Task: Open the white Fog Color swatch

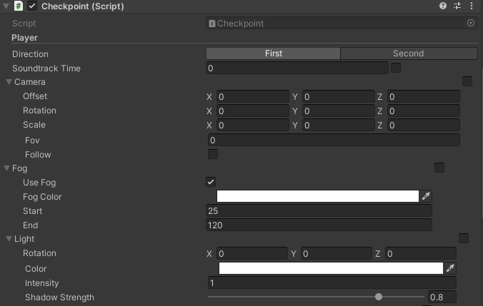Action: click(x=317, y=196)
